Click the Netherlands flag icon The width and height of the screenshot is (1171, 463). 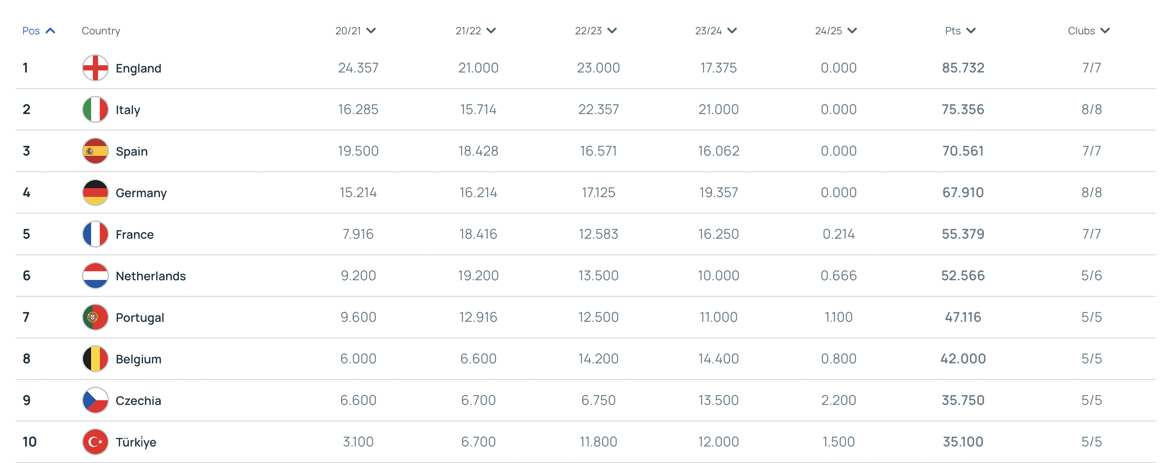[95, 276]
